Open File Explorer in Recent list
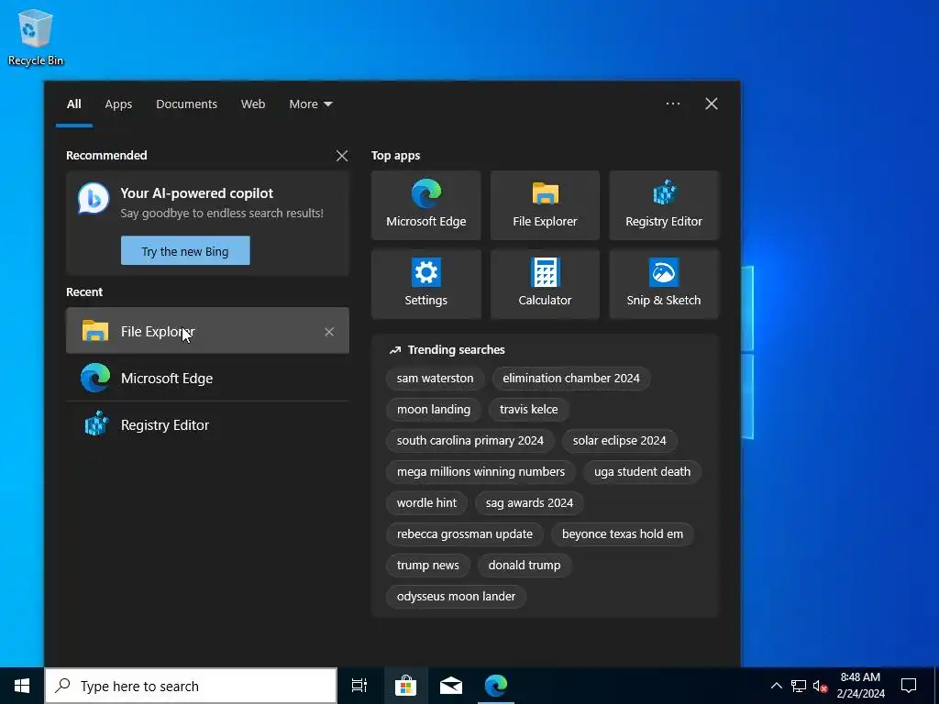939x704 pixels. [207, 331]
